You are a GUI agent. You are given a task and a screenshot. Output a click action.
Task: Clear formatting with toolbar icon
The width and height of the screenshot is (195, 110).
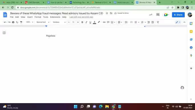click(x=158, y=22)
